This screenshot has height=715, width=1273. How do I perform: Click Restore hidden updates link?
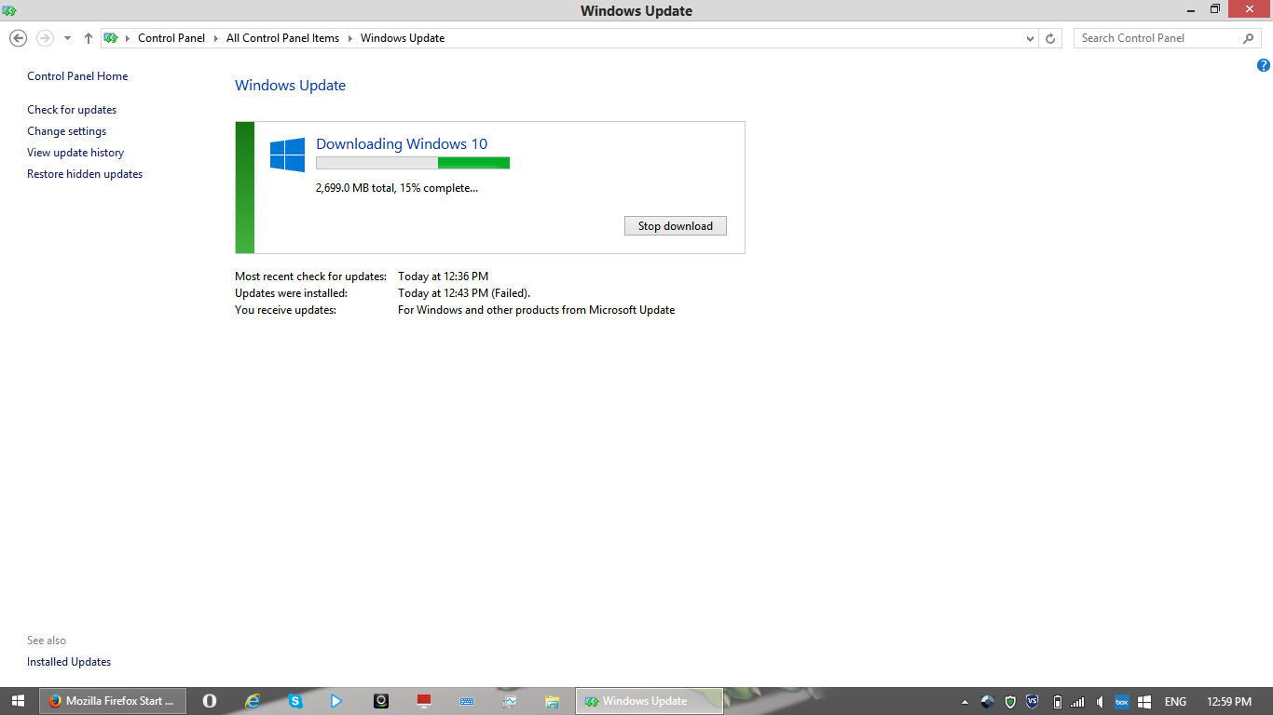(x=85, y=174)
